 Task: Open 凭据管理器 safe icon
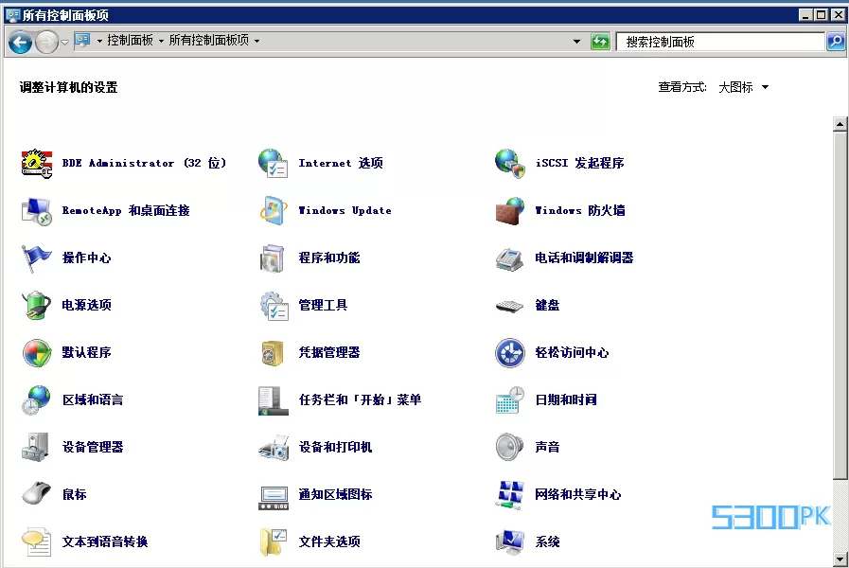pyautogui.click(x=274, y=352)
